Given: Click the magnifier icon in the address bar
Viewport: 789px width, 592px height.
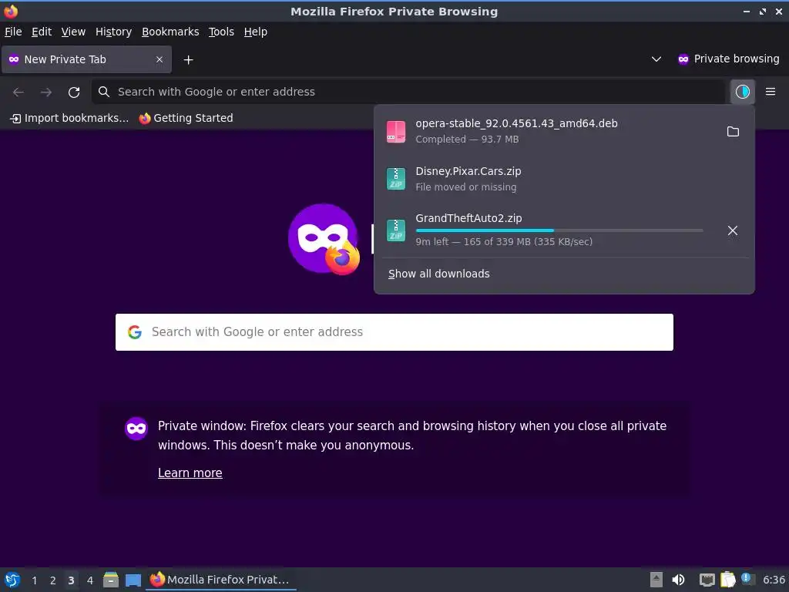Looking at the screenshot, I should click(x=104, y=92).
